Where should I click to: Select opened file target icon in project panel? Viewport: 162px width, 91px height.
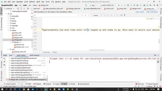(18, 9)
